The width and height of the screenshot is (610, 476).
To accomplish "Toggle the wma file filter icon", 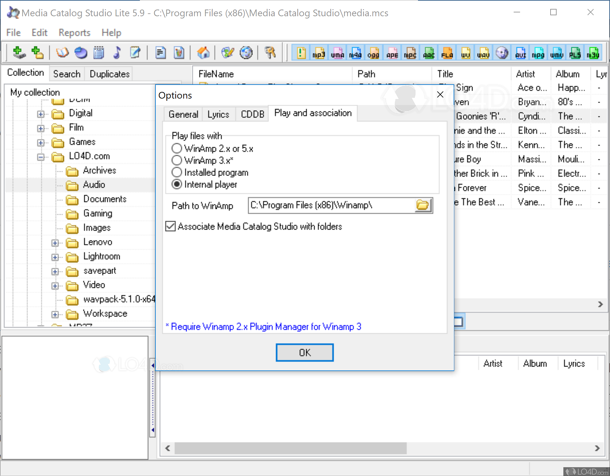I will pos(337,53).
